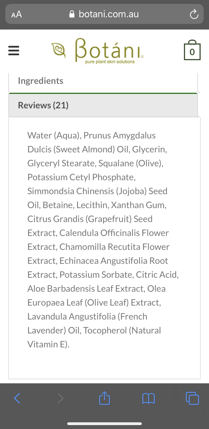Open the hamburger navigation menu

click(14, 51)
